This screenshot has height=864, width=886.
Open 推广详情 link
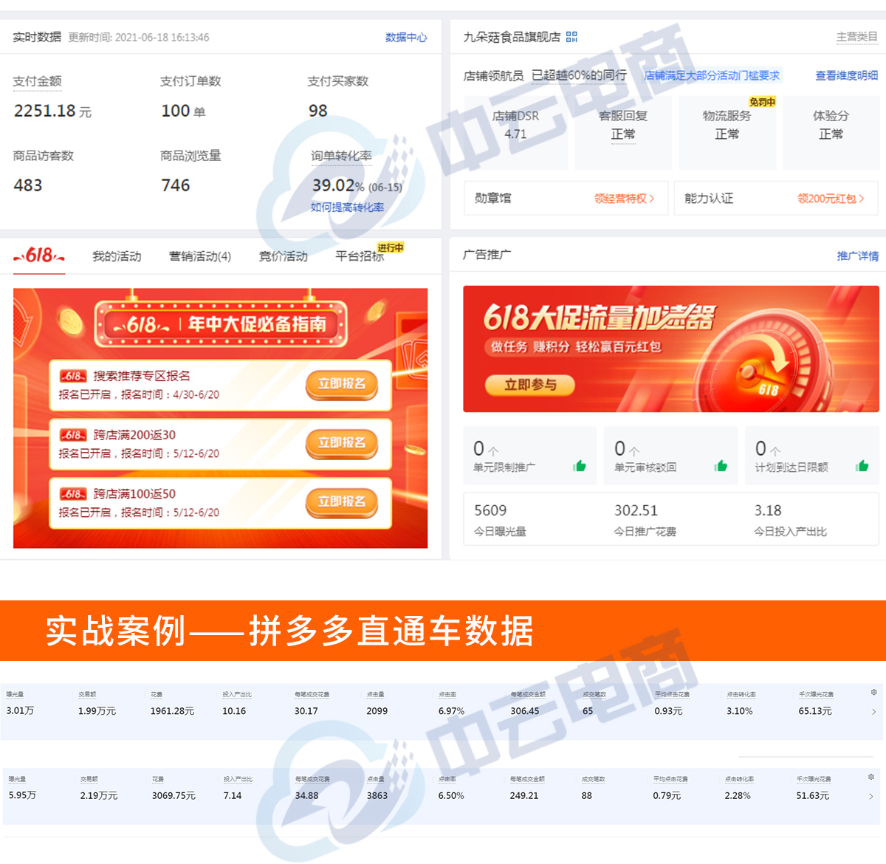click(858, 256)
